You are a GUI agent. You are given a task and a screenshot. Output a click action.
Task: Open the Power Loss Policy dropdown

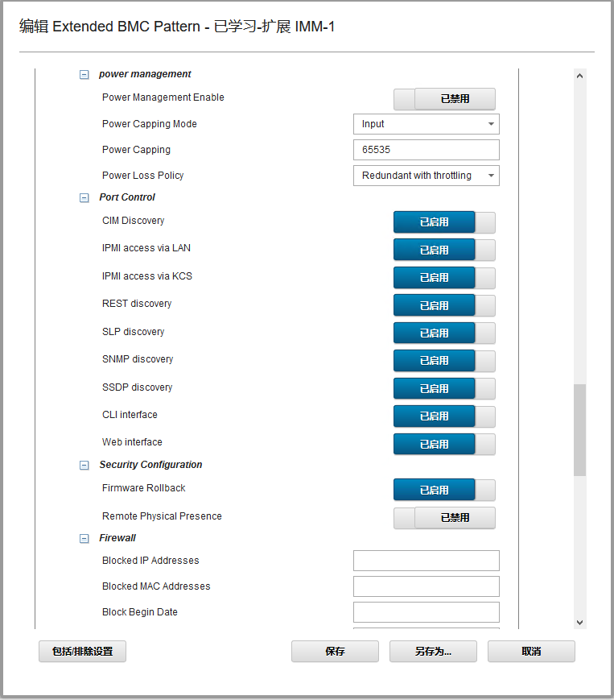(427, 176)
